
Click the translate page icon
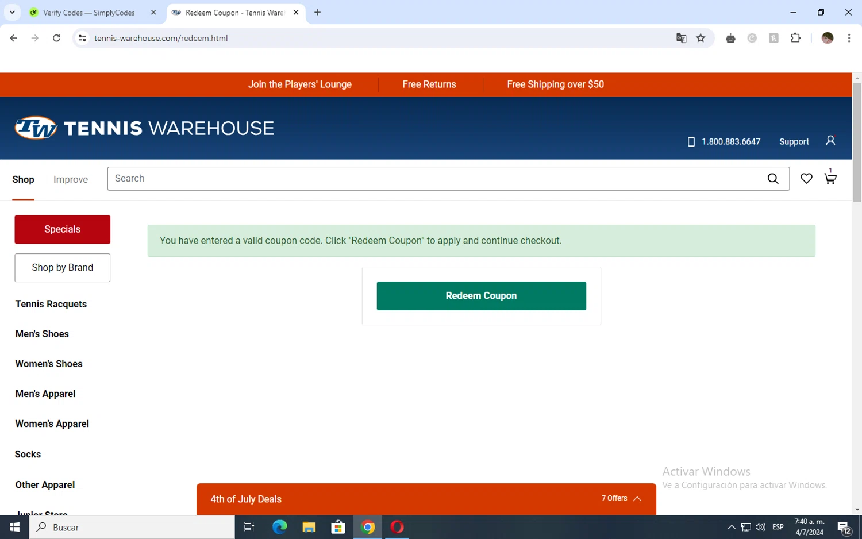[x=681, y=38]
